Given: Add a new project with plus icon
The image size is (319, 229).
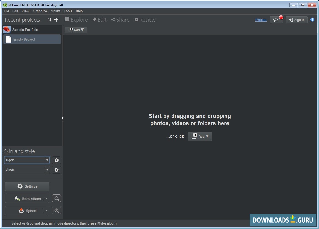Looking at the screenshot, I should click(56, 20).
